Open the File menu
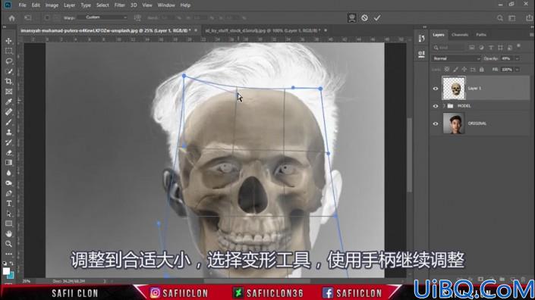Viewport: 535px width, 300px height. 23,5
